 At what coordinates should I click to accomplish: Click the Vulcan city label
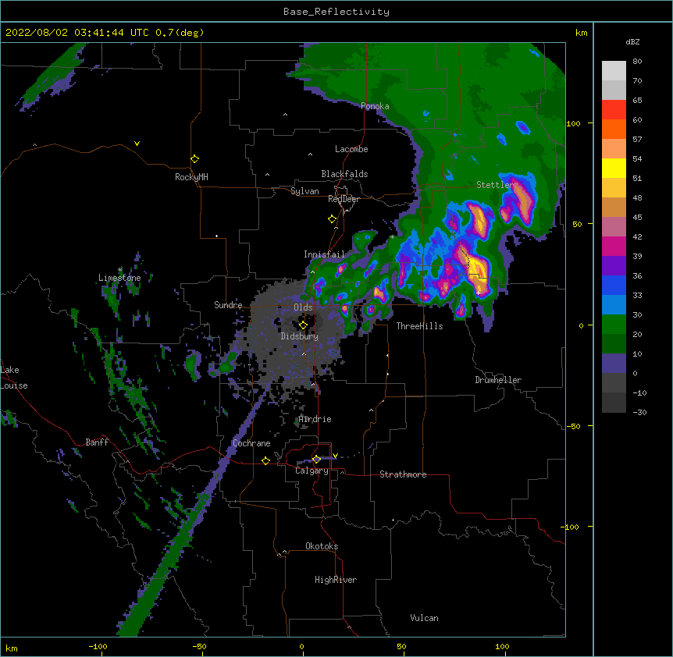(424, 618)
